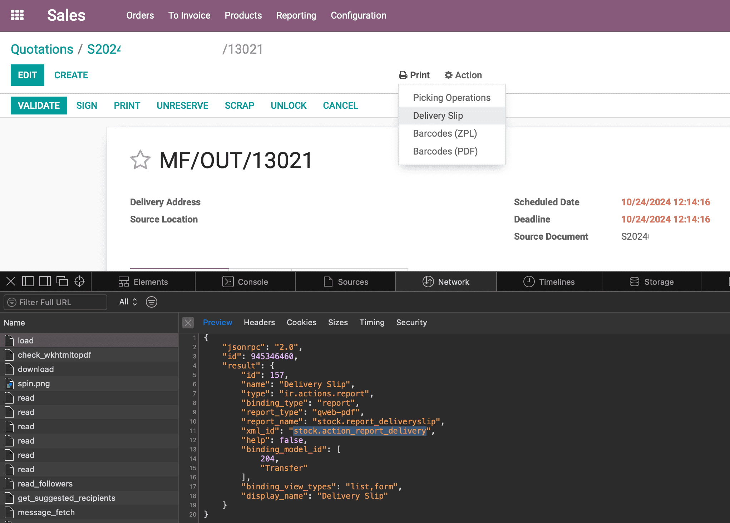Switch to the Sources inspector tab
730x523 pixels.
click(346, 282)
